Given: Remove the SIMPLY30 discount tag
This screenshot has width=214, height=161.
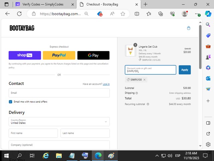Looking at the screenshot, I should pyautogui.click(x=144, y=79).
